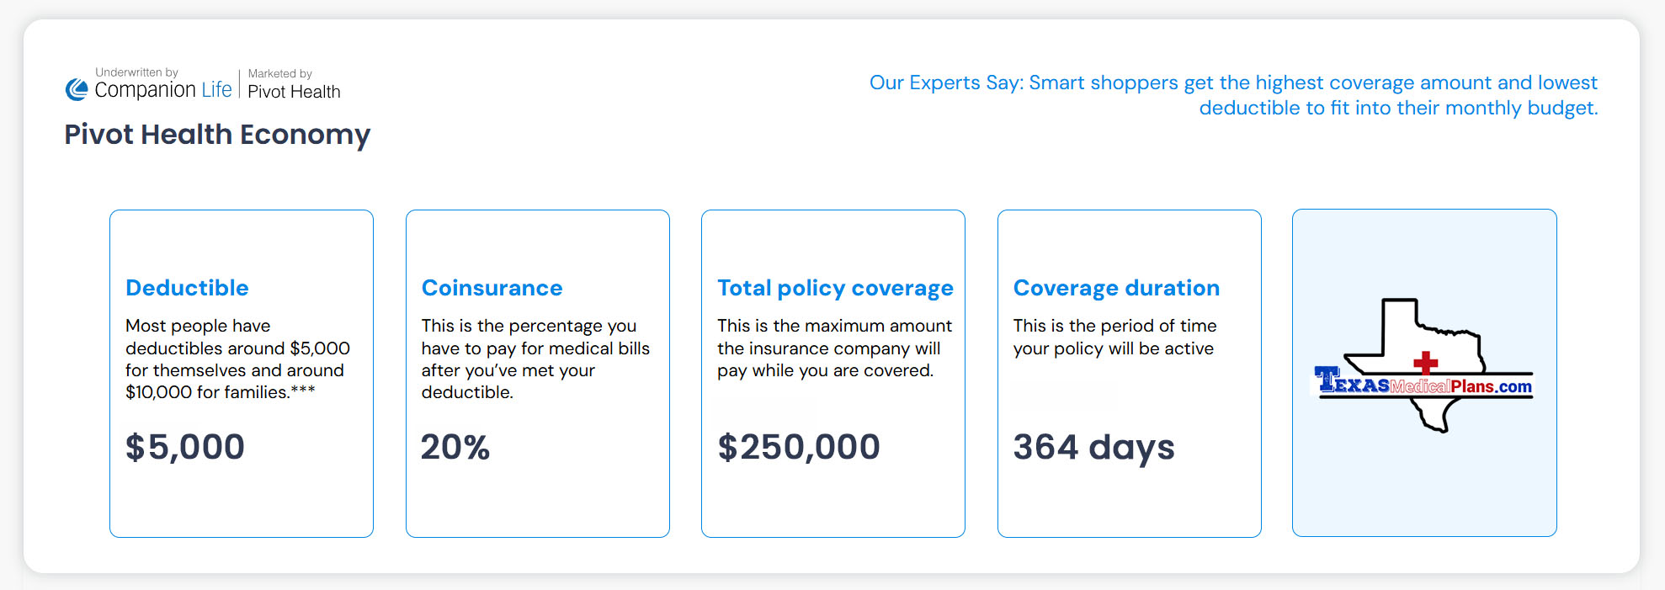Click the Total policy coverage heading
This screenshot has width=1665, height=590.
coord(835,288)
